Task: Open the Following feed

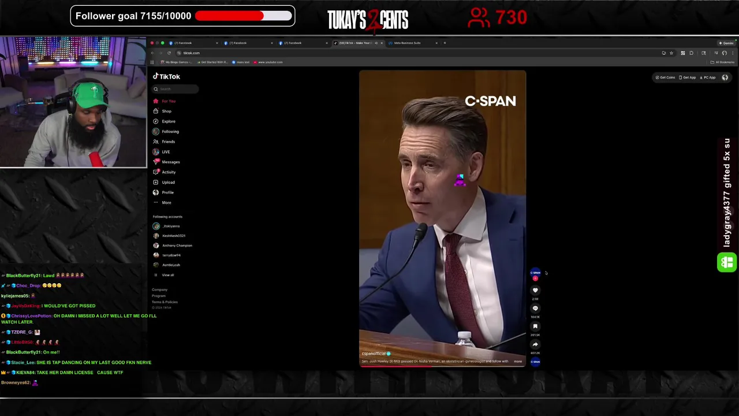Action: tap(166, 131)
